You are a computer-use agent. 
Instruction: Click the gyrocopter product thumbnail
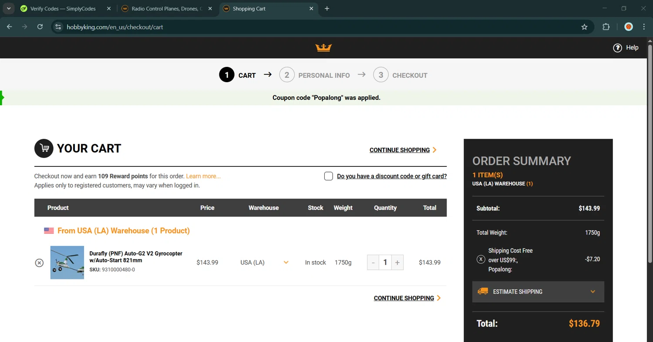coord(67,262)
